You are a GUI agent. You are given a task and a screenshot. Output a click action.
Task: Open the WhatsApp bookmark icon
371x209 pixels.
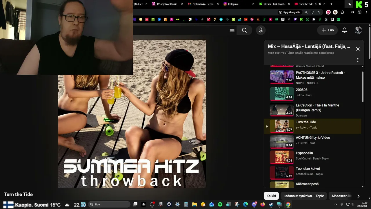point(308,19)
